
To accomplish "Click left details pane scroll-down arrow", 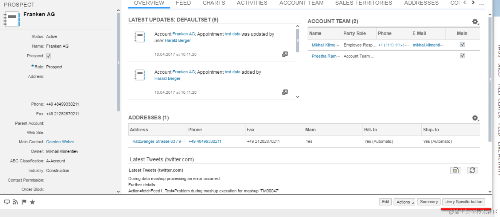I will (x=118, y=192).
